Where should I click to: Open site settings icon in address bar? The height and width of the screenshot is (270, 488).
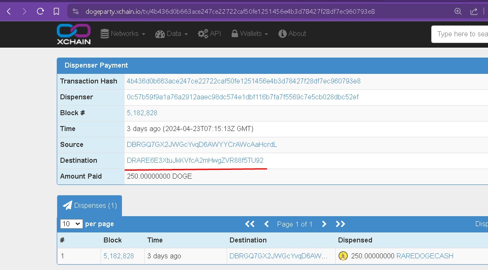76,12
